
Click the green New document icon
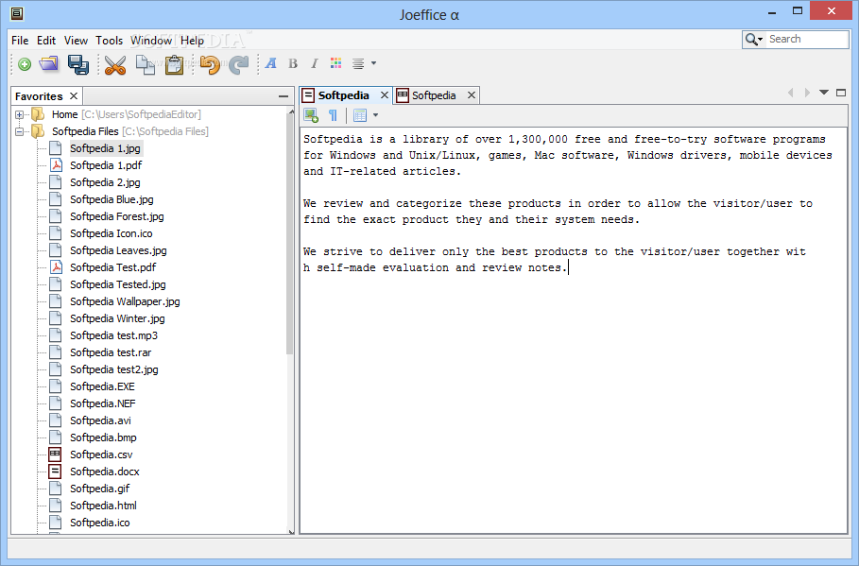[x=25, y=64]
